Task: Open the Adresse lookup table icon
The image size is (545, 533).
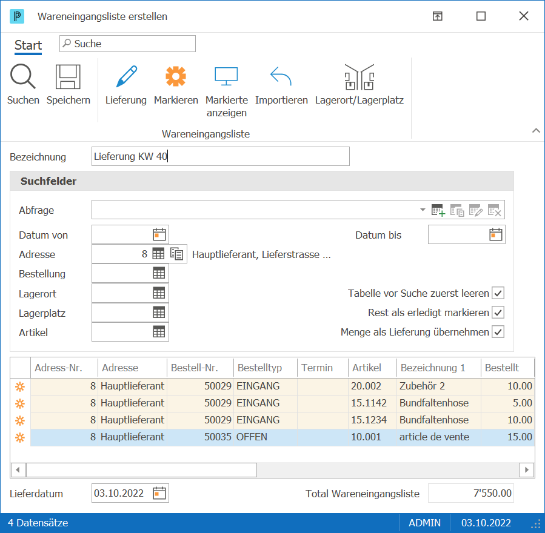Action: tap(158, 254)
